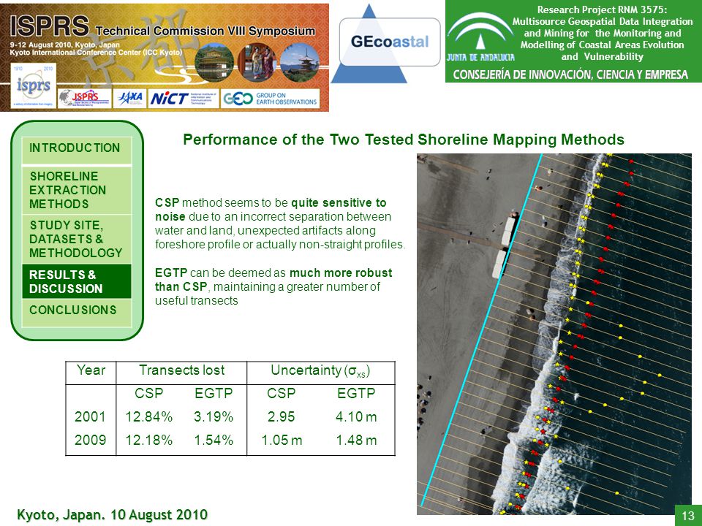Click the 1.48 m table cell
This screenshot has width=702, height=526.
pos(356,440)
